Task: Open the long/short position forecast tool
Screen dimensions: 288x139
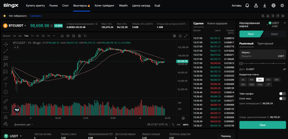Action: [x=6, y=71]
